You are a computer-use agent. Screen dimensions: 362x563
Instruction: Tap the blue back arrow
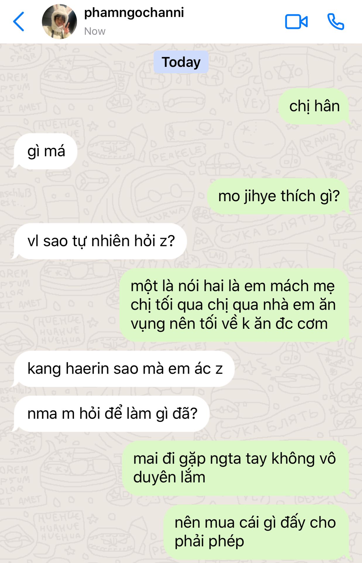pos(18,21)
